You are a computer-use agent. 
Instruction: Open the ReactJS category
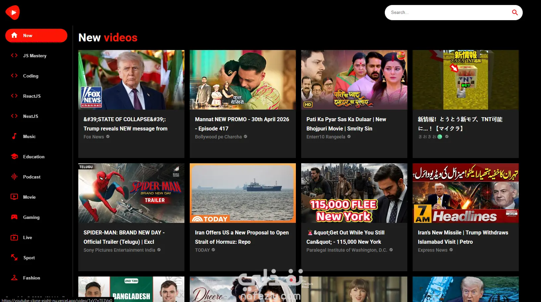(x=36, y=96)
